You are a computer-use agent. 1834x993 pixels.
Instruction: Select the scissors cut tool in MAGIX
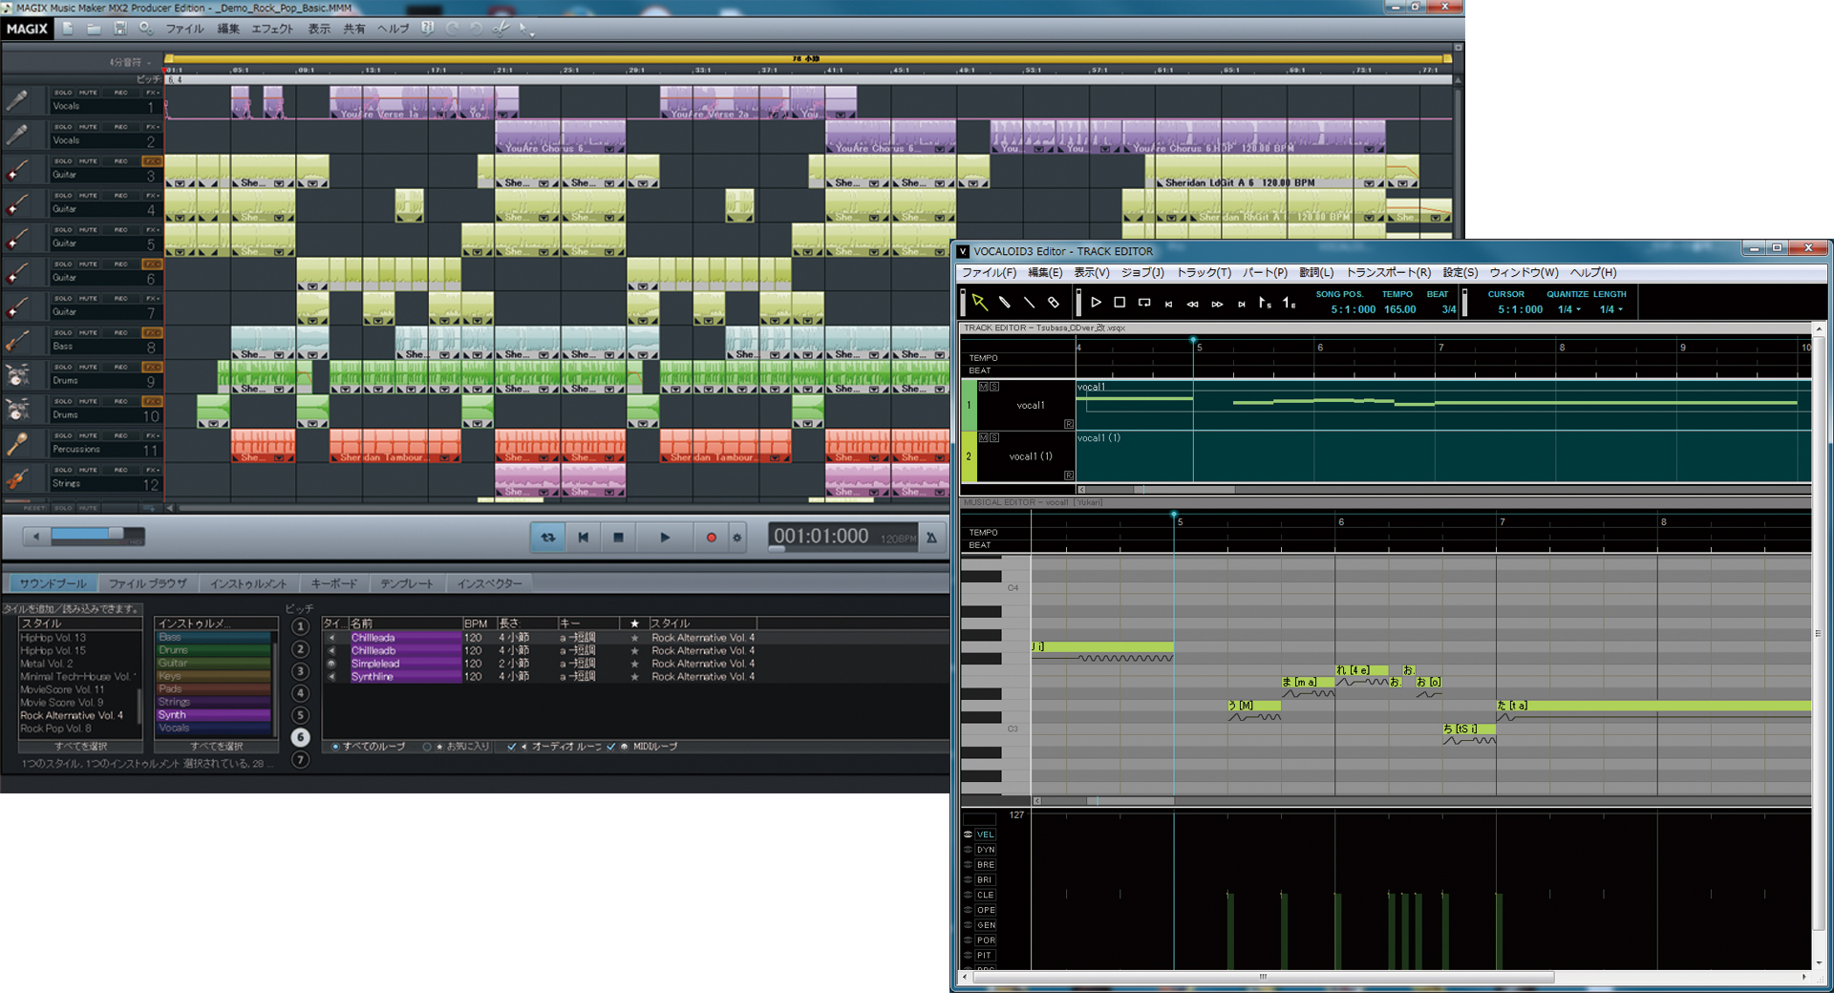click(501, 29)
